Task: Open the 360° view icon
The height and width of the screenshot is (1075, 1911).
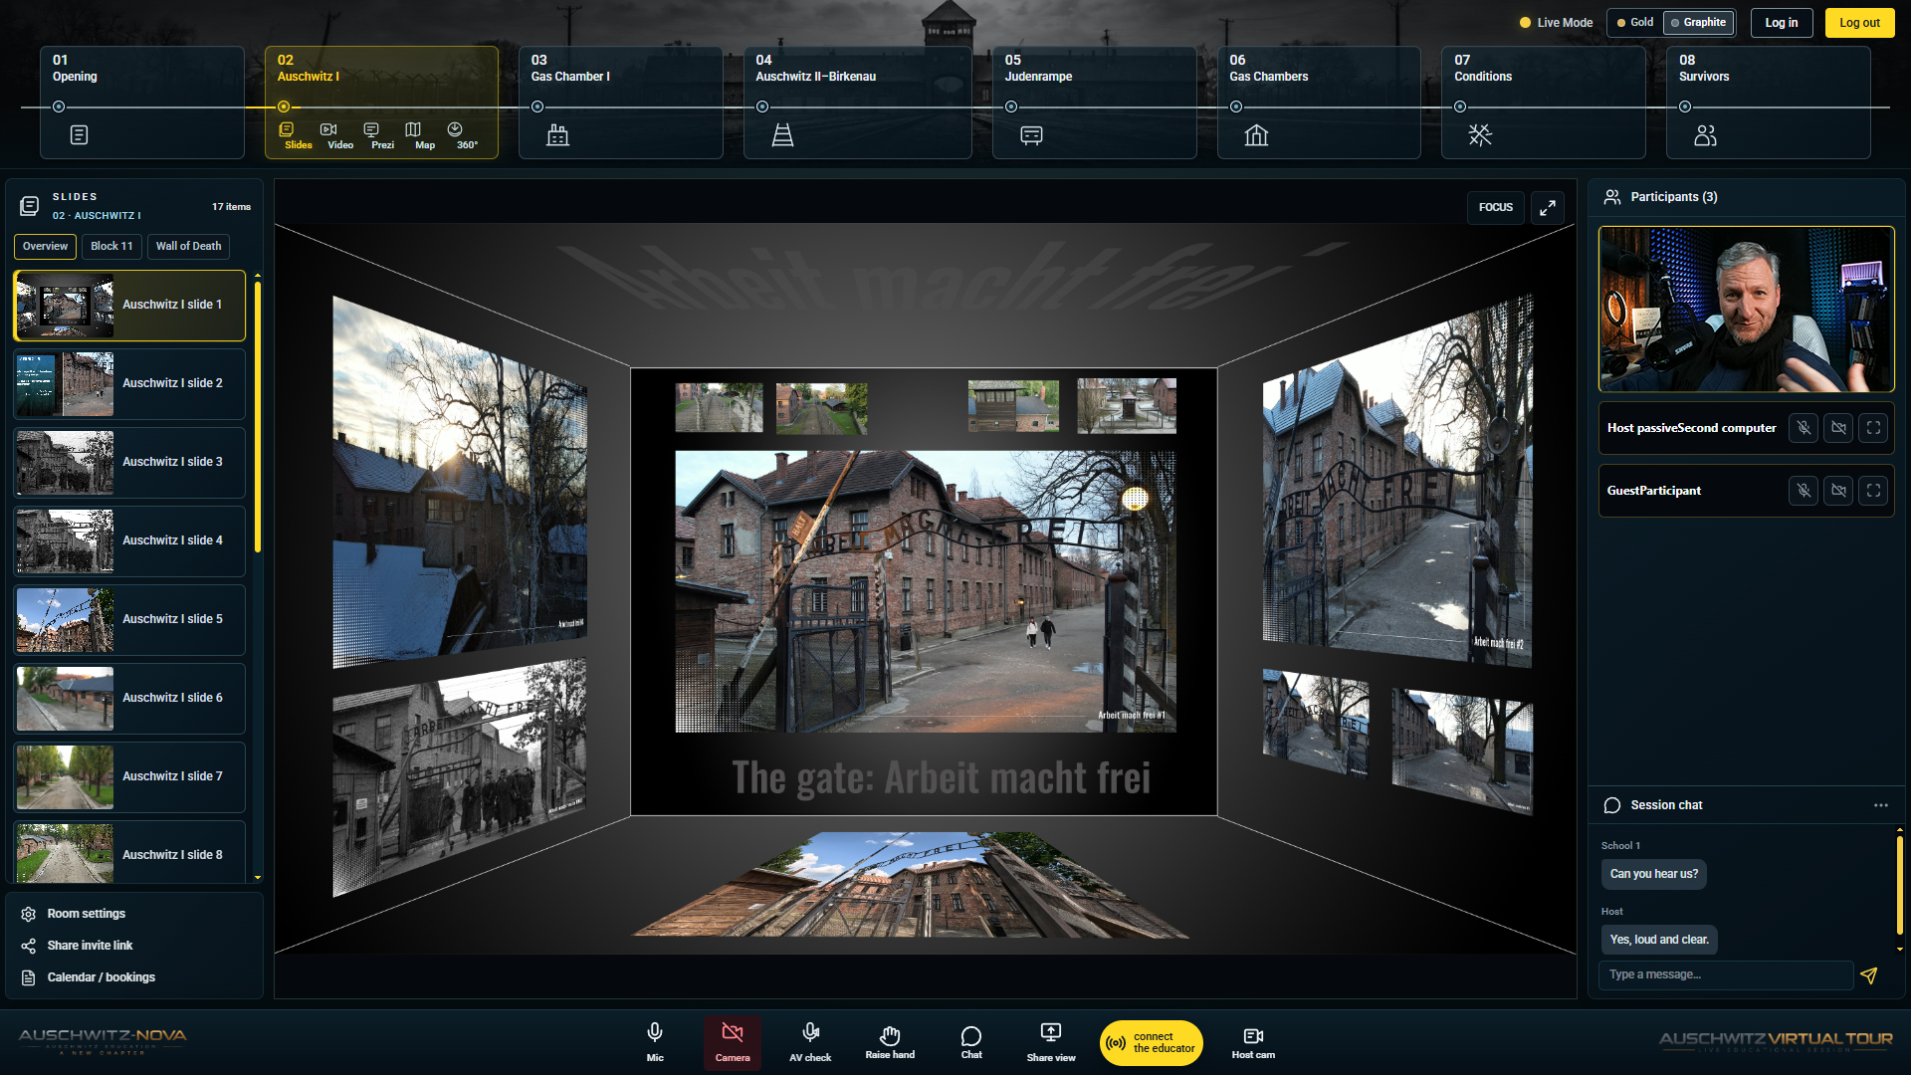Action: pyautogui.click(x=467, y=136)
